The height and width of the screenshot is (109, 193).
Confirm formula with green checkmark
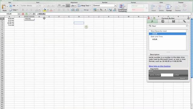[x=27, y=14]
